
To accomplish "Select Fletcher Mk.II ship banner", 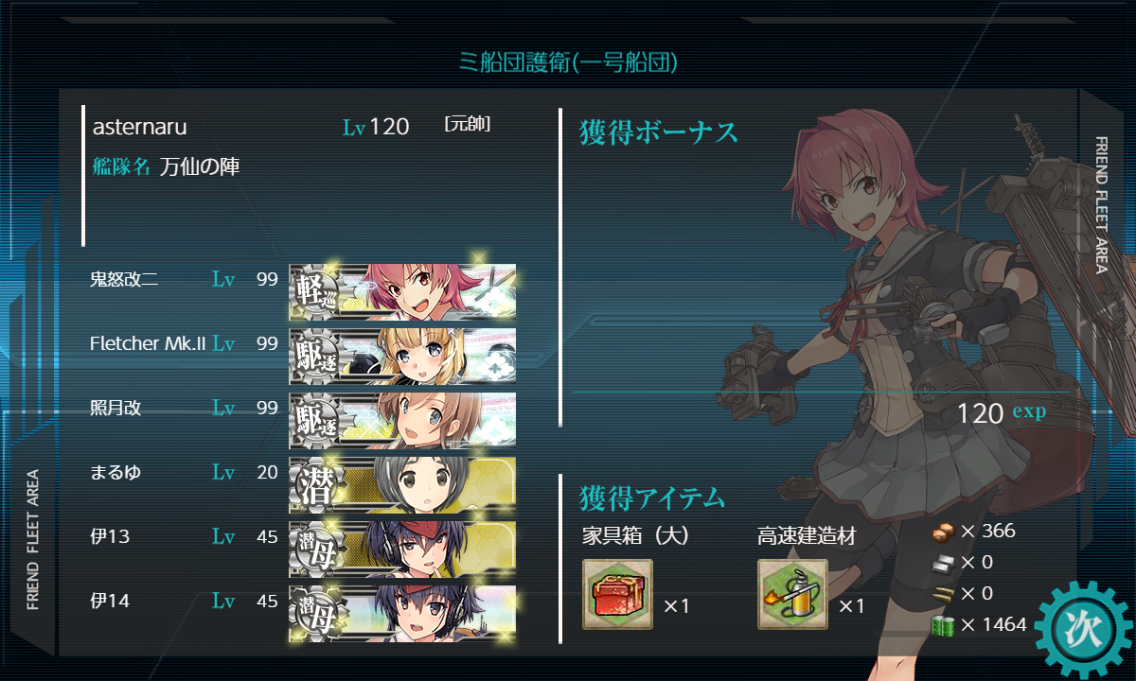I will pos(402,356).
